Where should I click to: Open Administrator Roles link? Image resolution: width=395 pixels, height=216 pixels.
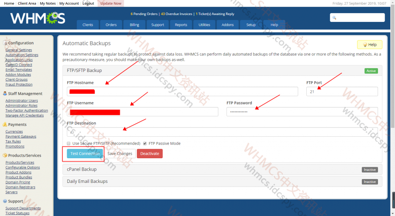pos(22,105)
